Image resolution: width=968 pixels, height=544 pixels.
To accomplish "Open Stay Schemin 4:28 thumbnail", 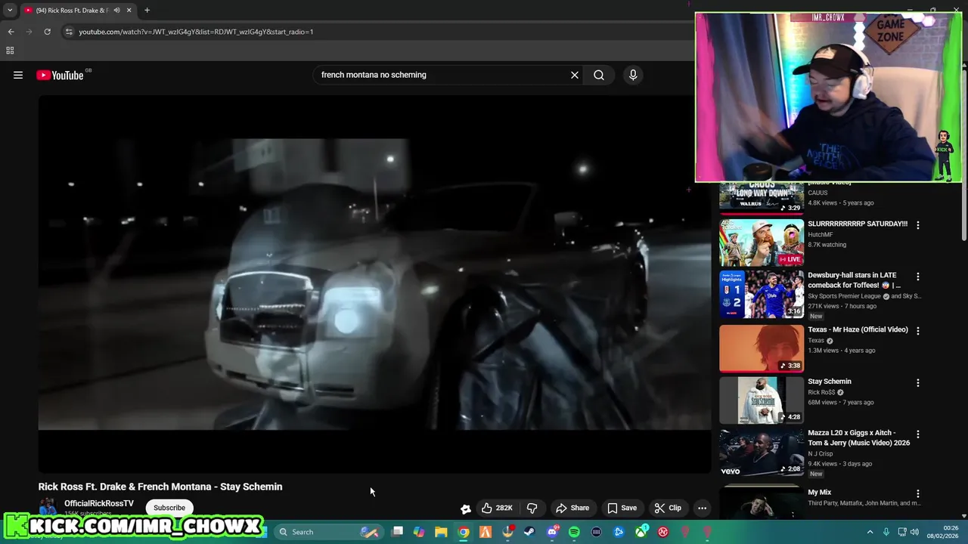I will click(762, 400).
